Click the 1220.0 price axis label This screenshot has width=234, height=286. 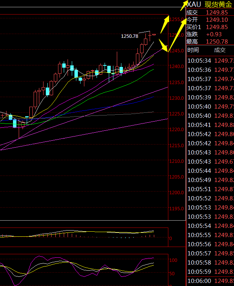(x=176, y=130)
